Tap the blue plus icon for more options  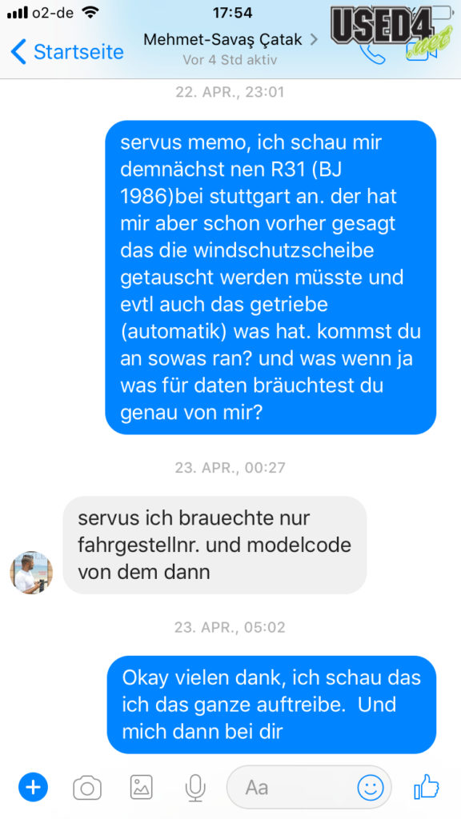coord(33,787)
